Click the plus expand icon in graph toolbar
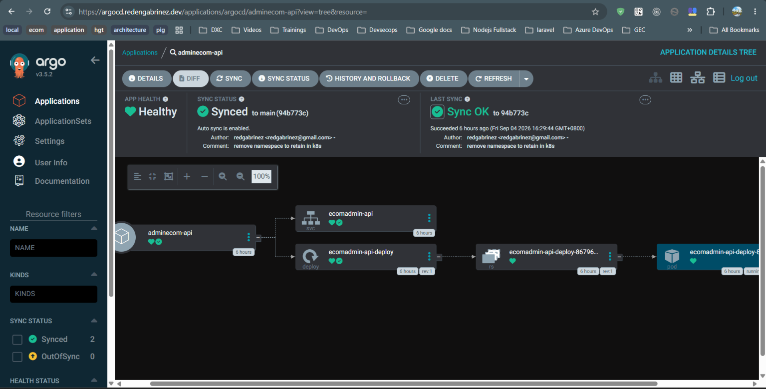This screenshot has height=389, width=766. pyautogui.click(x=187, y=176)
